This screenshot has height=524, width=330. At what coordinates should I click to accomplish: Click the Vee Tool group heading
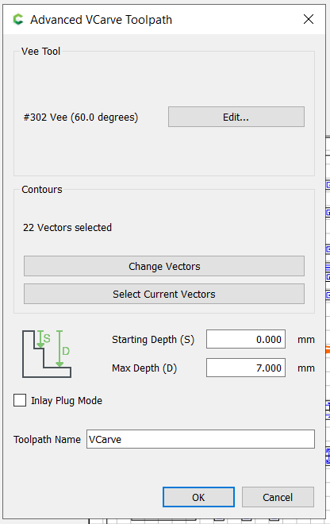40,51
